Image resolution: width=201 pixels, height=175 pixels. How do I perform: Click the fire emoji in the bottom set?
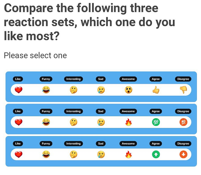(129, 154)
